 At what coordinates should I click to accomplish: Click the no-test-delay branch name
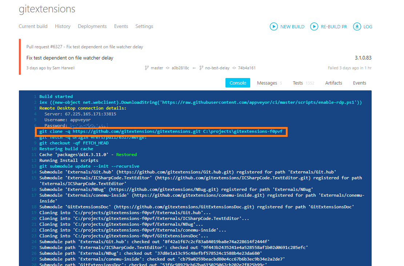click(x=217, y=68)
